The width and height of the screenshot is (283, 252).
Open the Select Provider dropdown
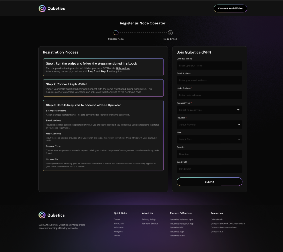click(x=209, y=124)
